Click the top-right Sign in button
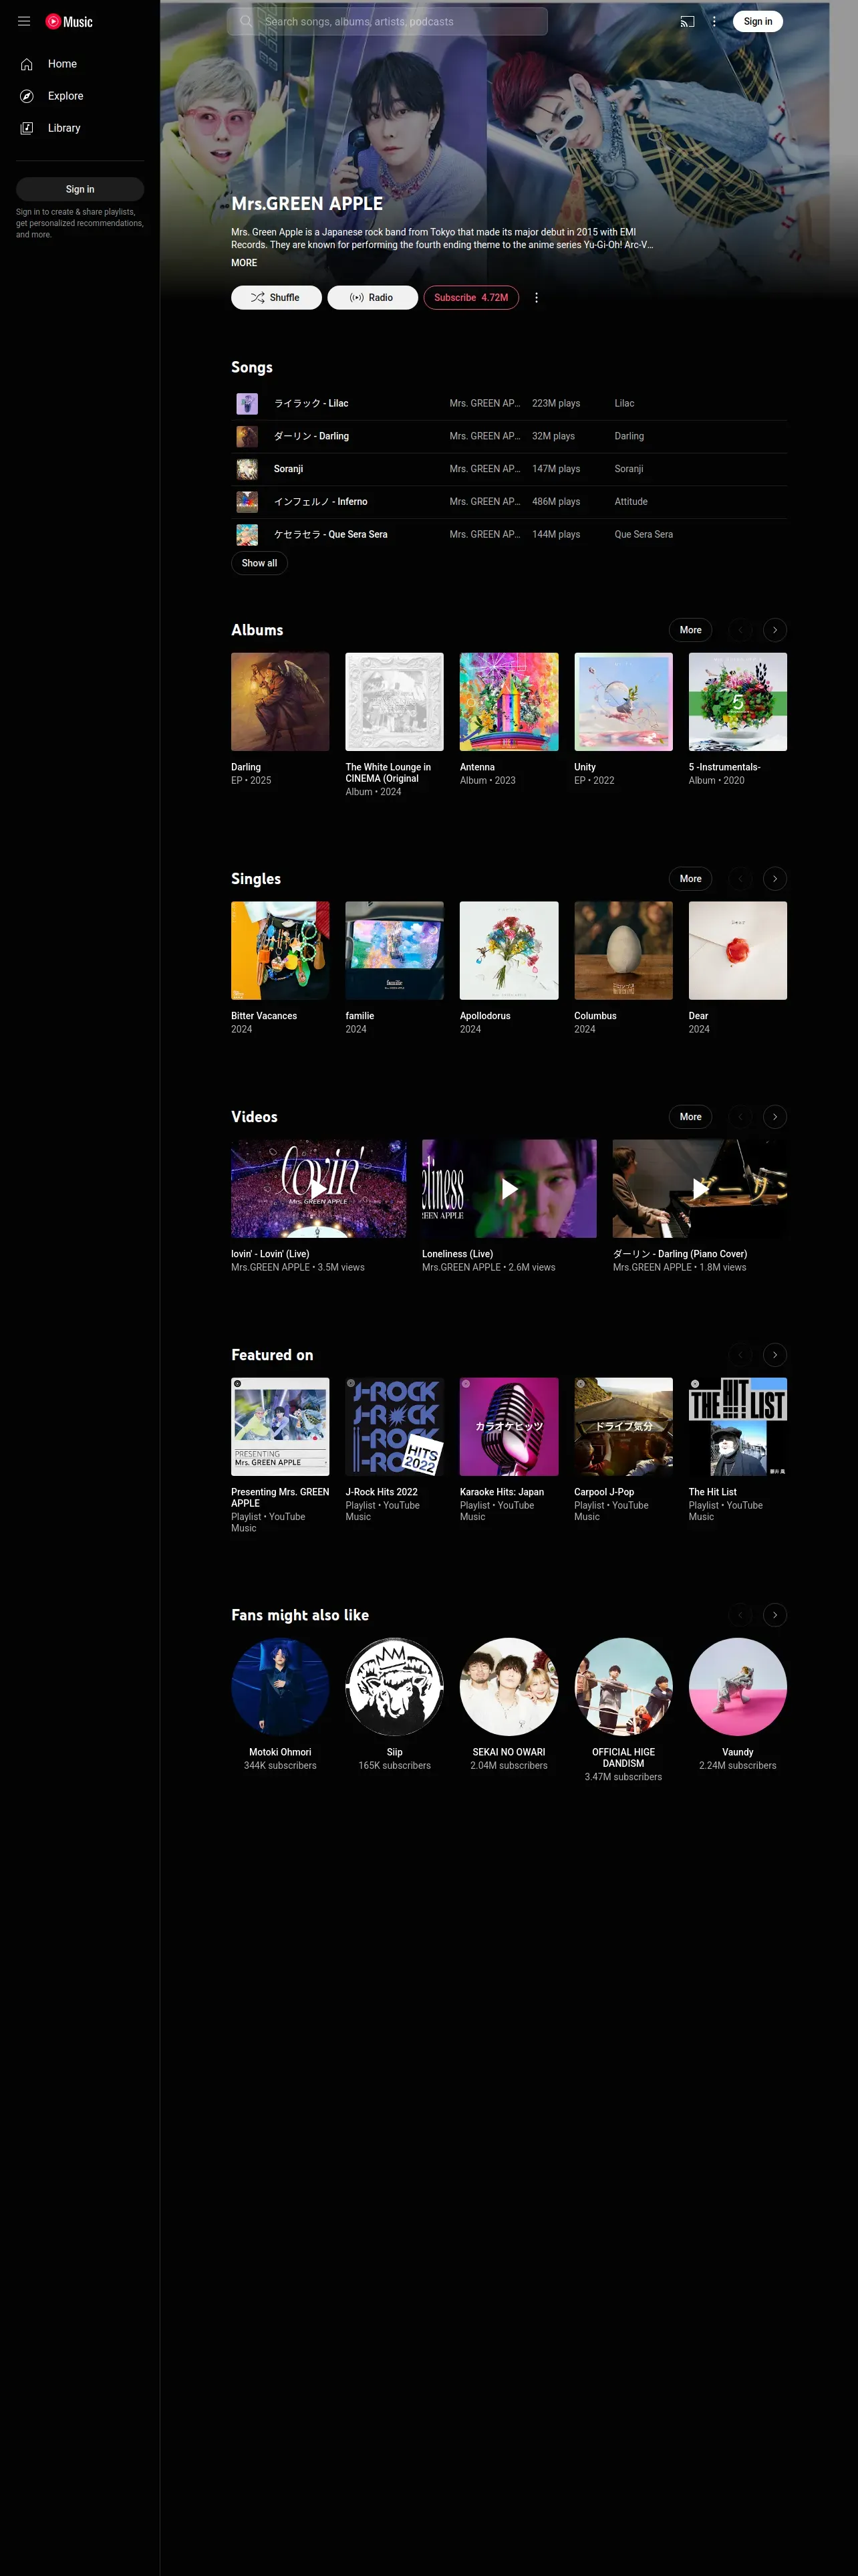858x2576 pixels. [x=757, y=21]
